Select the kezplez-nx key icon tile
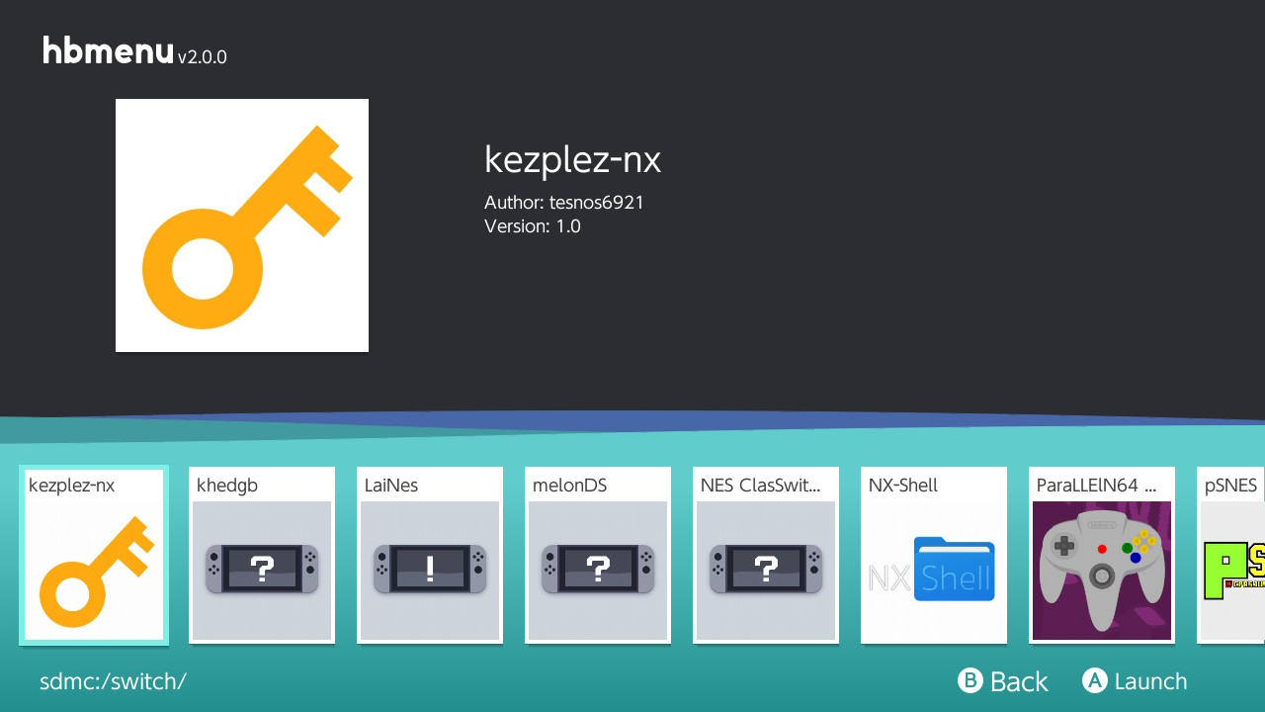1265x712 pixels. pos(94,555)
